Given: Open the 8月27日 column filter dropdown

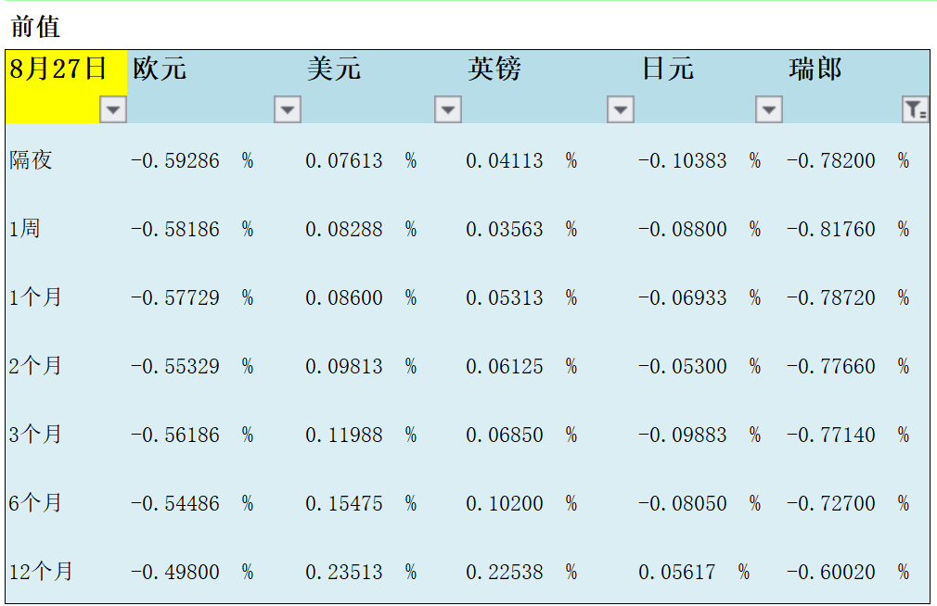Looking at the screenshot, I should 113,110.
